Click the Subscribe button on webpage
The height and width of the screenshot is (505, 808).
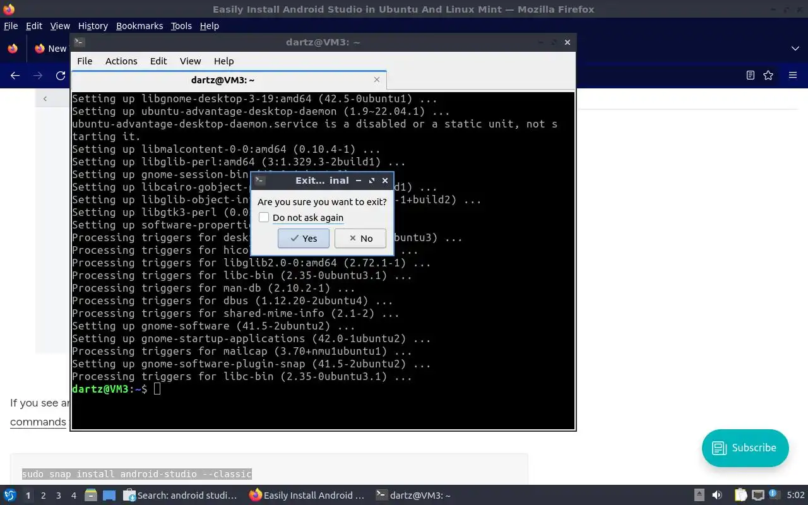point(745,448)
